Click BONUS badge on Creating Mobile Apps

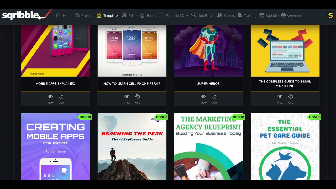tap(85, 117)
